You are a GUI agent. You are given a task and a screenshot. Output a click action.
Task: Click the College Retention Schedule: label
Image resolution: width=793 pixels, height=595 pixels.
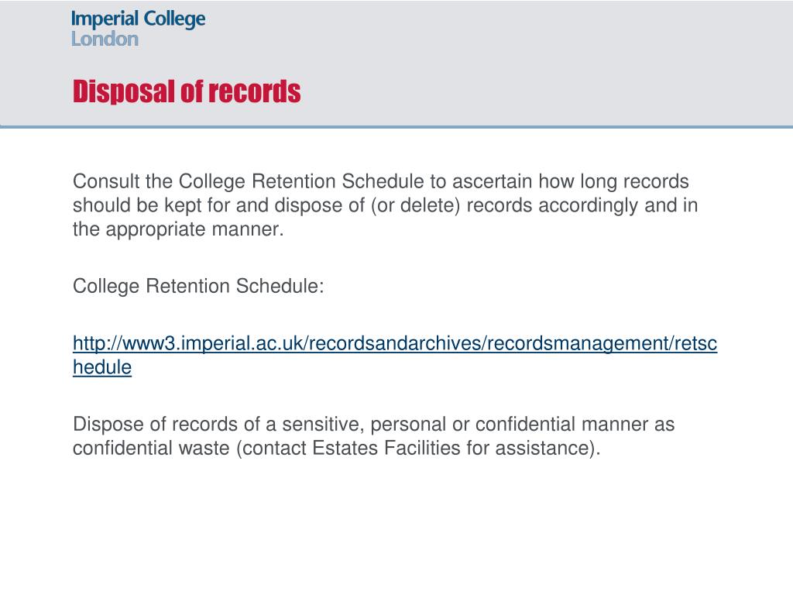[198, 286]
